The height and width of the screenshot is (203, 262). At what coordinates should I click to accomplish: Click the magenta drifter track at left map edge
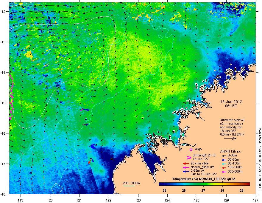(x=11, y=97)
